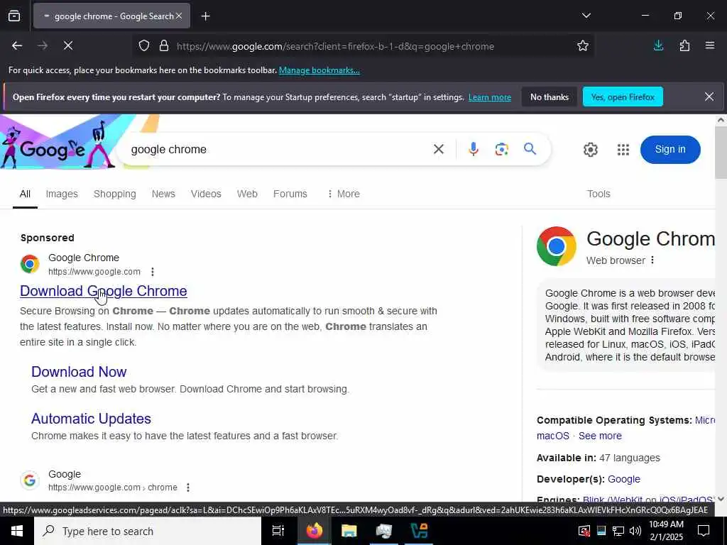Image resolution: width=727 pixels, height=545 pixels.
Task: Click the Google G favicon result icon
Action: 30,480
